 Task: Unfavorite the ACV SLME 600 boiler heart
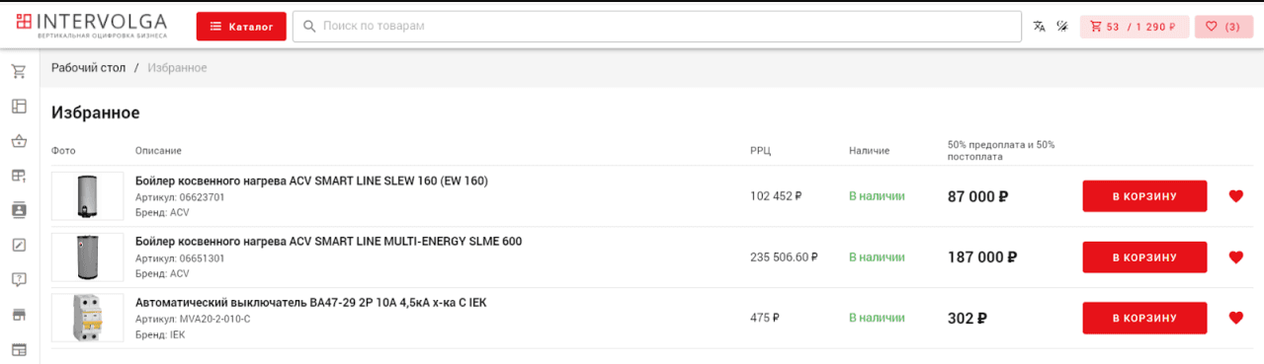(1235, 257)
